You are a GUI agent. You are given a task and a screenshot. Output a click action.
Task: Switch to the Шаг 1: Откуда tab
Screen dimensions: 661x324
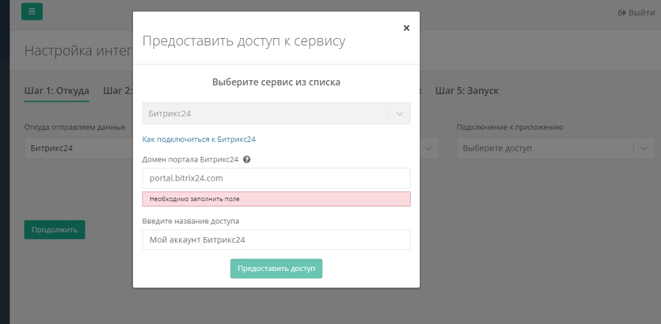click(x=56, y=91)
